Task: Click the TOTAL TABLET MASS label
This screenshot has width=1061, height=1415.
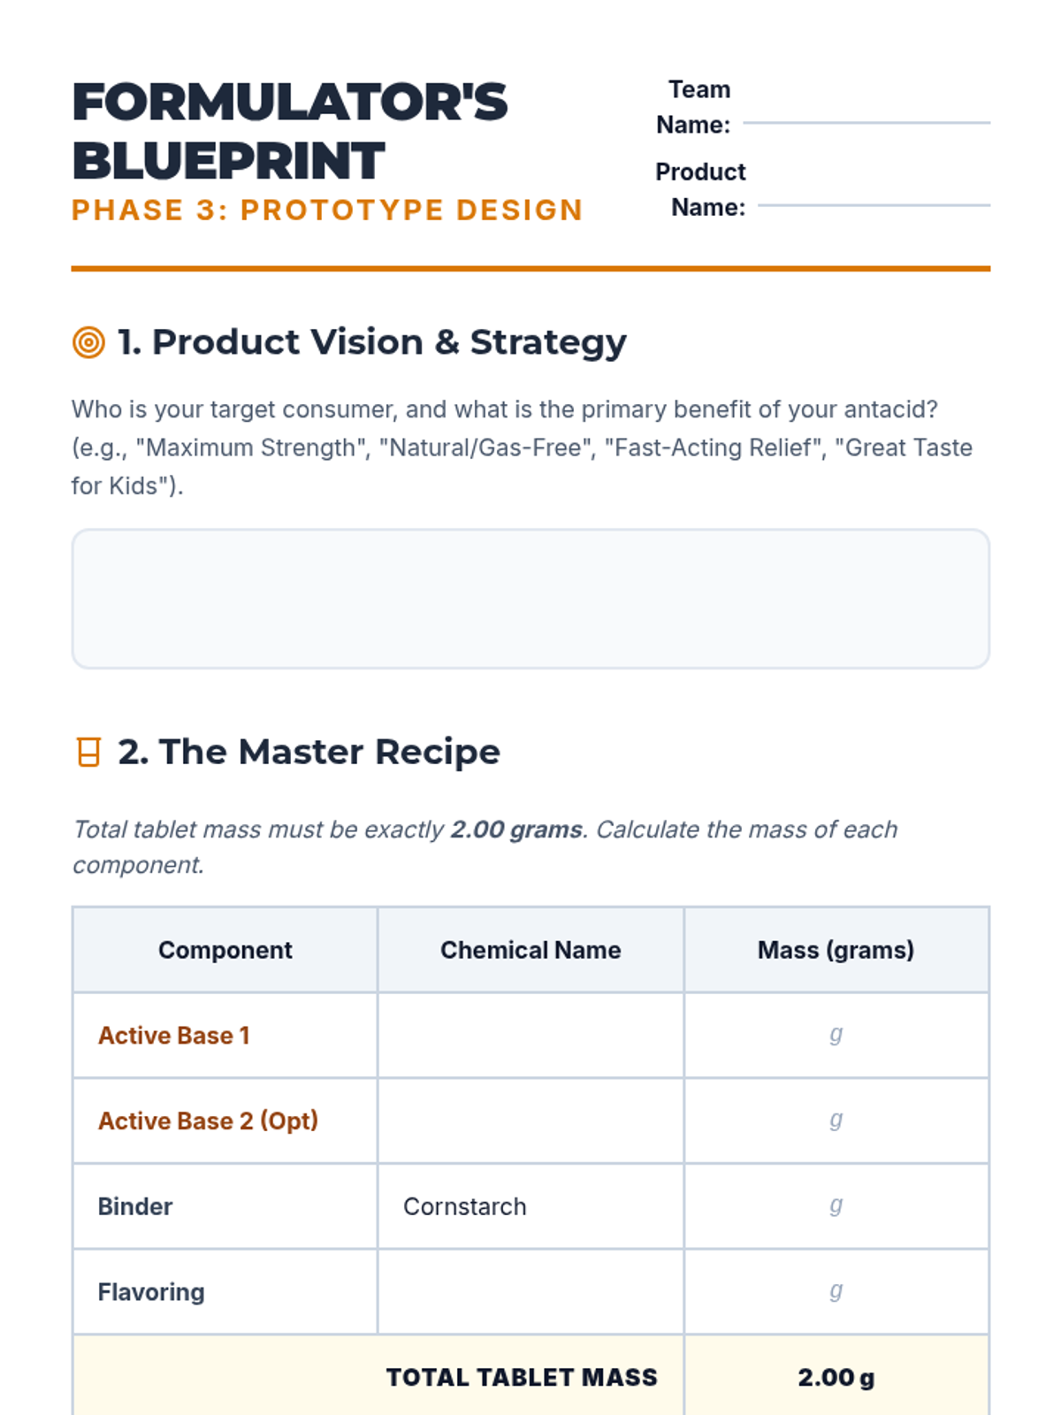Action: click(x=522, y=1377)
